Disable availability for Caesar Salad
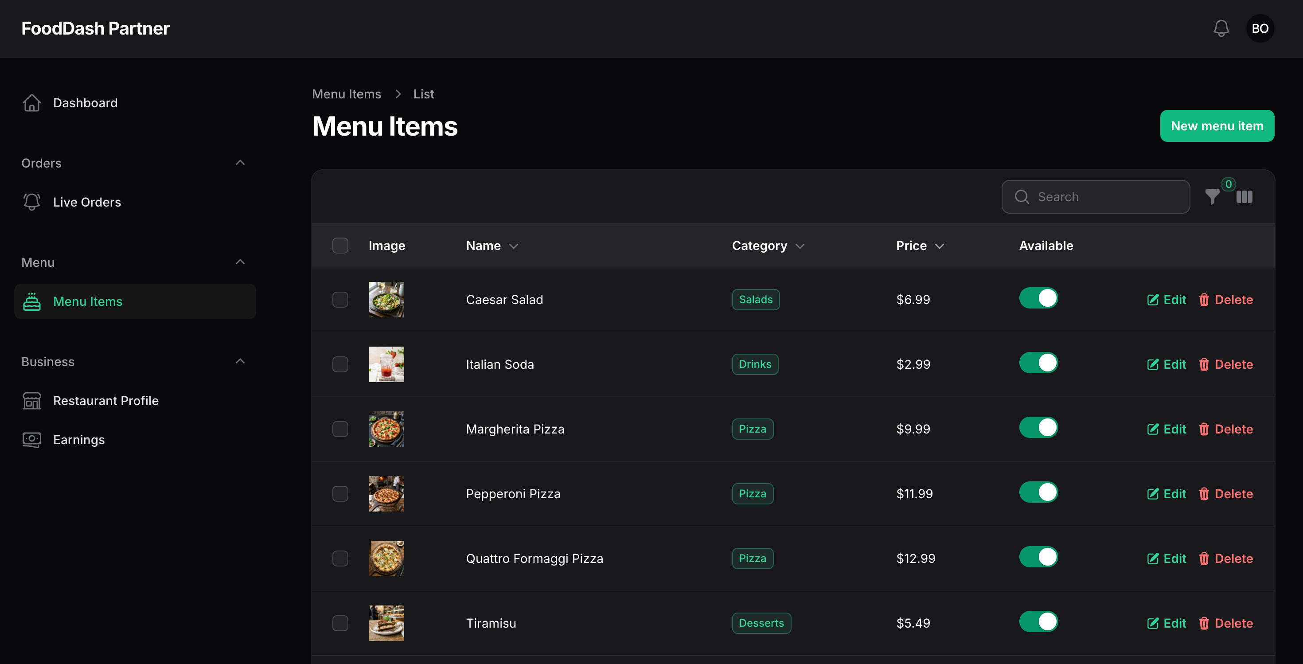This screenshot has width=1303, height=664. point(1038,298)
